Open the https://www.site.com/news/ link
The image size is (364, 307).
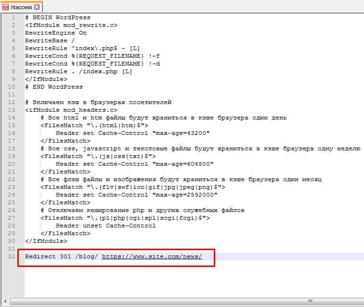pyautogui.click(x=152, y=256)
